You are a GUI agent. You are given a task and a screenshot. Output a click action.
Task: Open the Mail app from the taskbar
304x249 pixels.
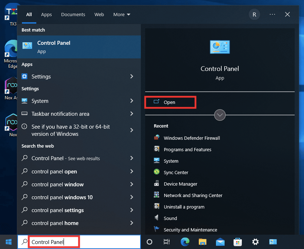[220, 242]
